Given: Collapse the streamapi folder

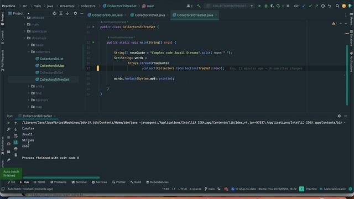Looking at the screenshot, I should (x=24, y=38).
